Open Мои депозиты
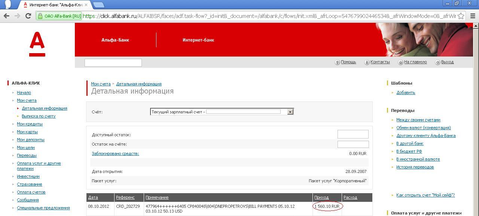Image resolution: width=479 pixels, height=216 pixels. tap(31, 140)
